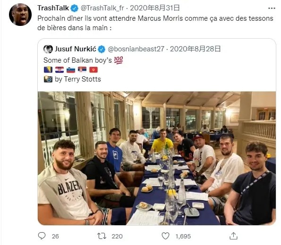Open the share upload icon
Screen dimensions: 281x245
233,236
